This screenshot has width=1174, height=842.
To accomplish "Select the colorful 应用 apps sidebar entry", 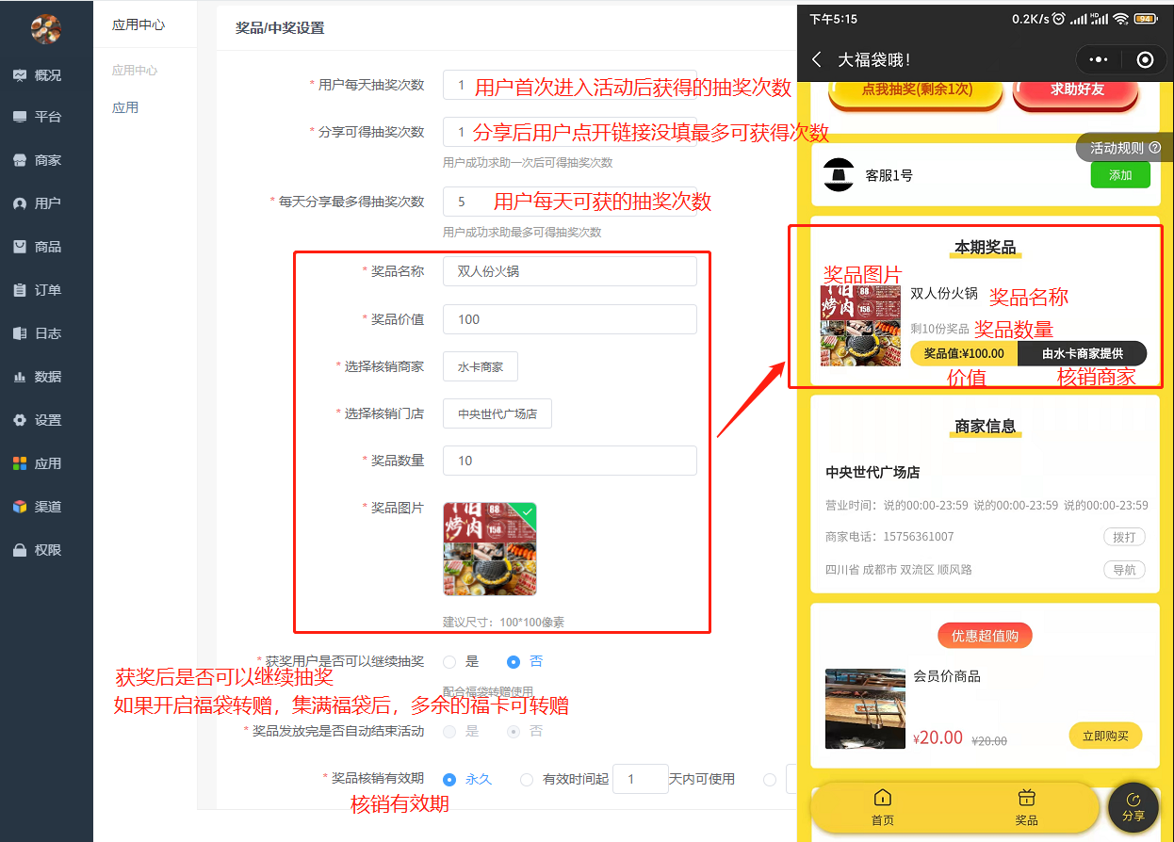I will pos(38,463).
